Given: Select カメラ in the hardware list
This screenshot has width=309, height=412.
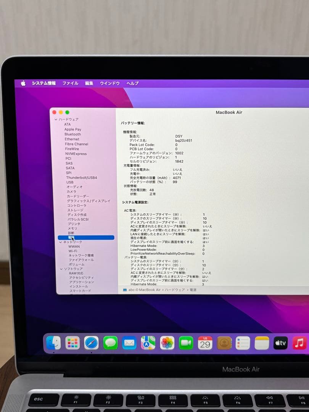Looking at the screenshot, I should [72, 191].
